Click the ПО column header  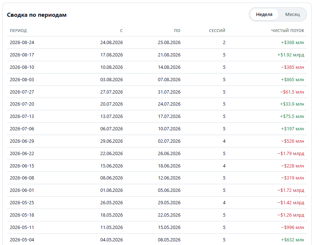(x=177, y=31)
